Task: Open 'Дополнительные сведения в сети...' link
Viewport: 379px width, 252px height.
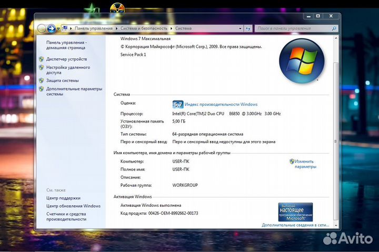Action: coord(295,225)
